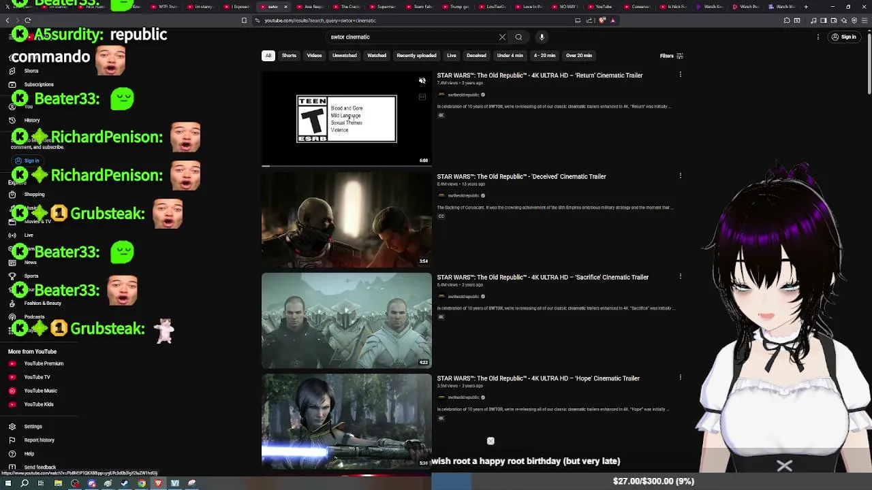
Task: Open swtheoldrepublic channel under the 'Hope' trailer
Action: (x=463, y=397)
